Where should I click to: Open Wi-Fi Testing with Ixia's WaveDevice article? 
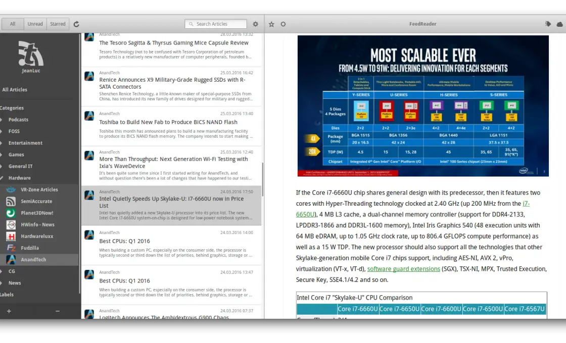point(172,166)
